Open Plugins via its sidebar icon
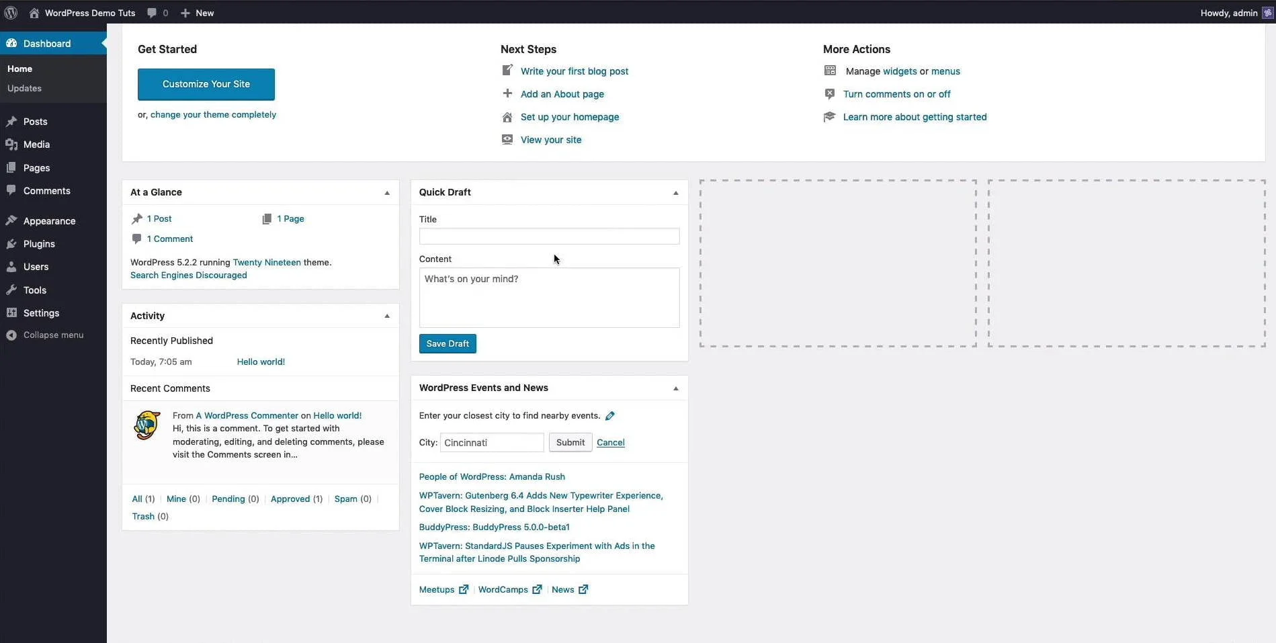Viewport: 1276px width, 643px height. [x=11, y=243]
